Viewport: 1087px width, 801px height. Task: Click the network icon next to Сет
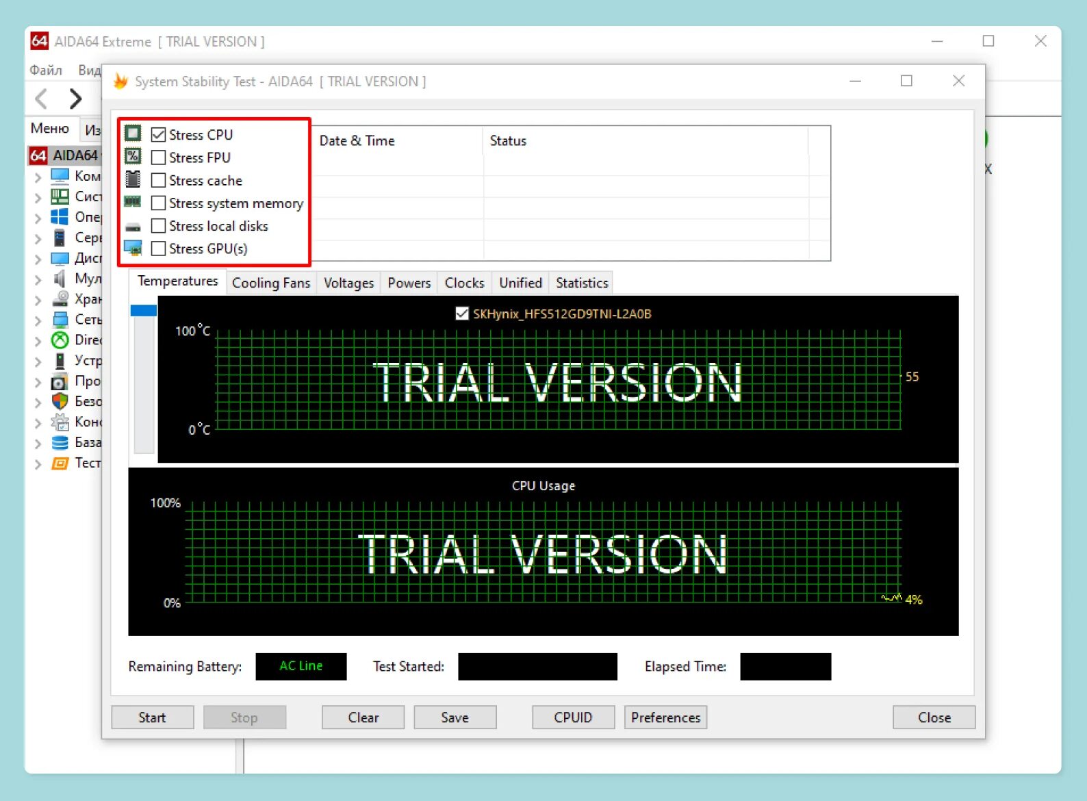tap(60, 320)
